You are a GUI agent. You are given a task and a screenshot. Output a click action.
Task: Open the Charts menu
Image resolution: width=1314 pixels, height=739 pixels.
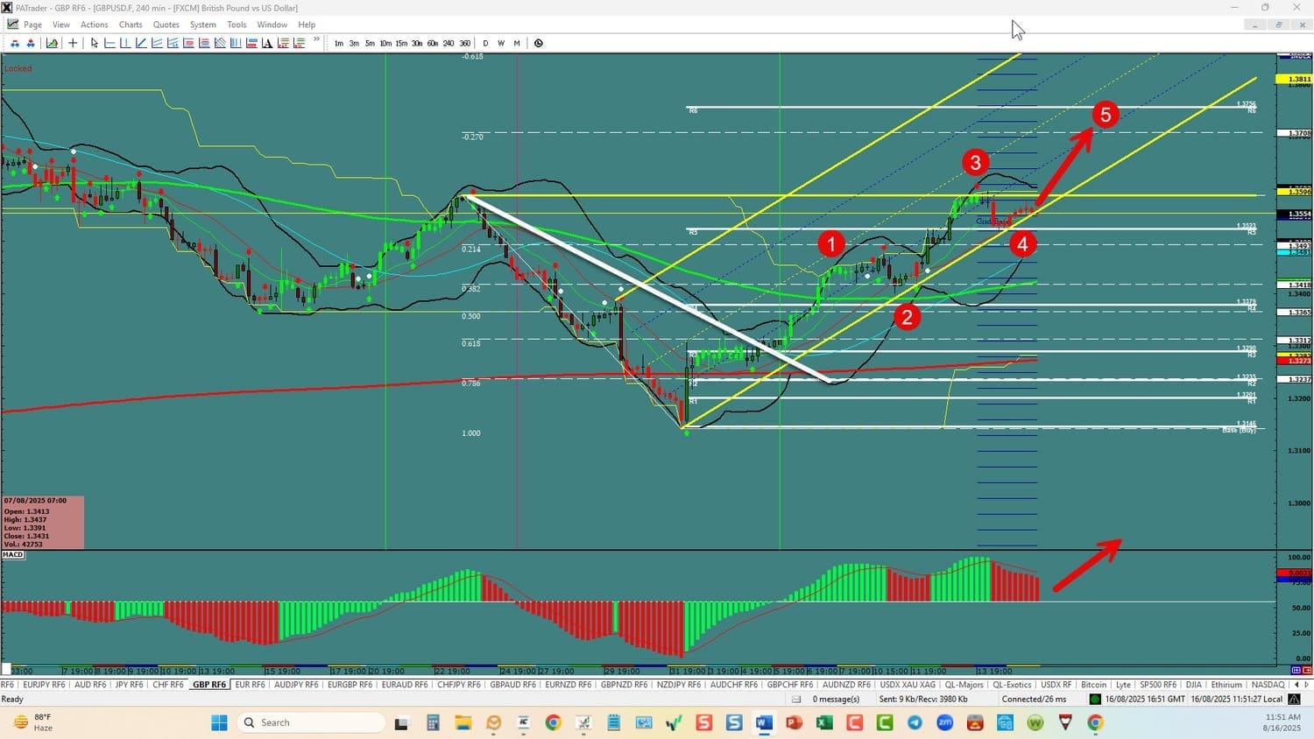coord(131,25)
